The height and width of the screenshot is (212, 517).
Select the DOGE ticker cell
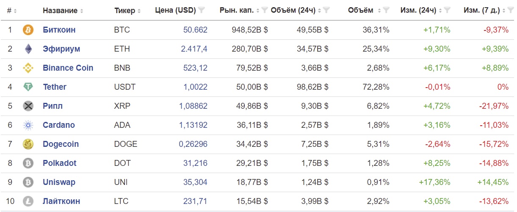tap(126, 144)
